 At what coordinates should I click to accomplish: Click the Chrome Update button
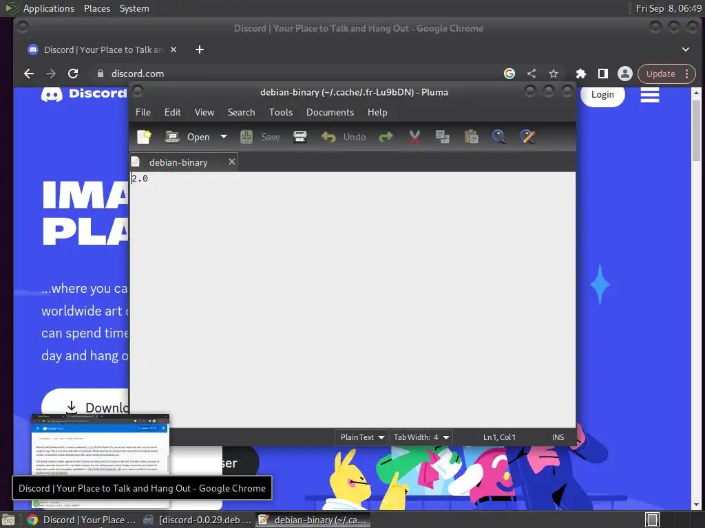pos(660,74)
